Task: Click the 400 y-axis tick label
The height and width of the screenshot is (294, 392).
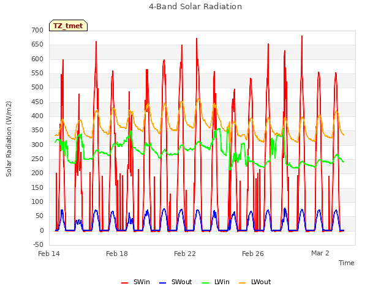Action: [x=37, y=116]
